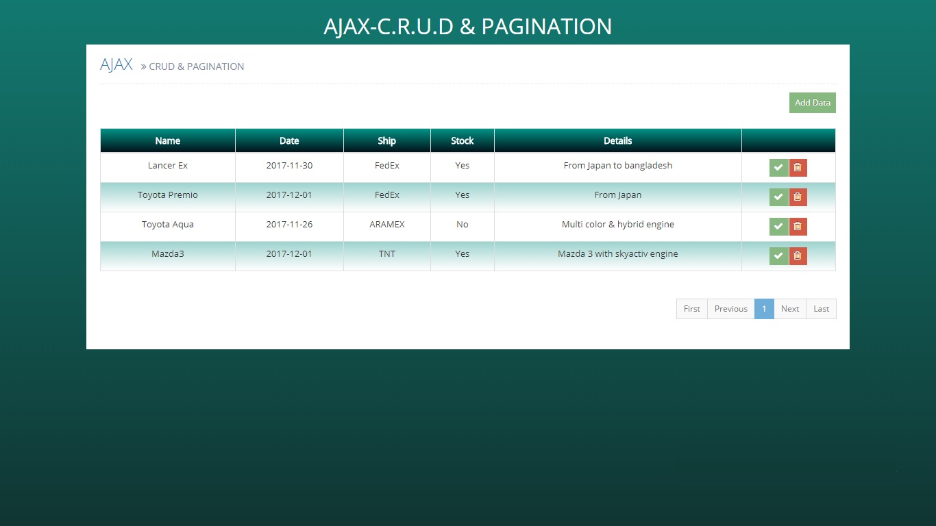Jump to the Last page
The image size is (936, 526).
[x=821, y=308]
